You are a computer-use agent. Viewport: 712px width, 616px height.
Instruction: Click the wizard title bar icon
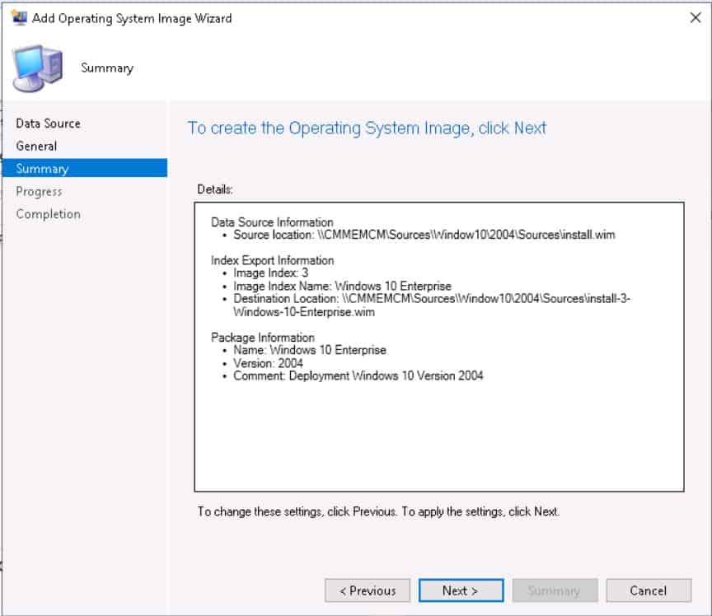tap(19, 18)
